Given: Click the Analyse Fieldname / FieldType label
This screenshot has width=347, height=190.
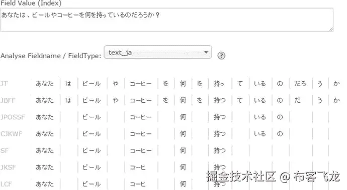Looking at the screenshot, I should [x=51, y=56].
